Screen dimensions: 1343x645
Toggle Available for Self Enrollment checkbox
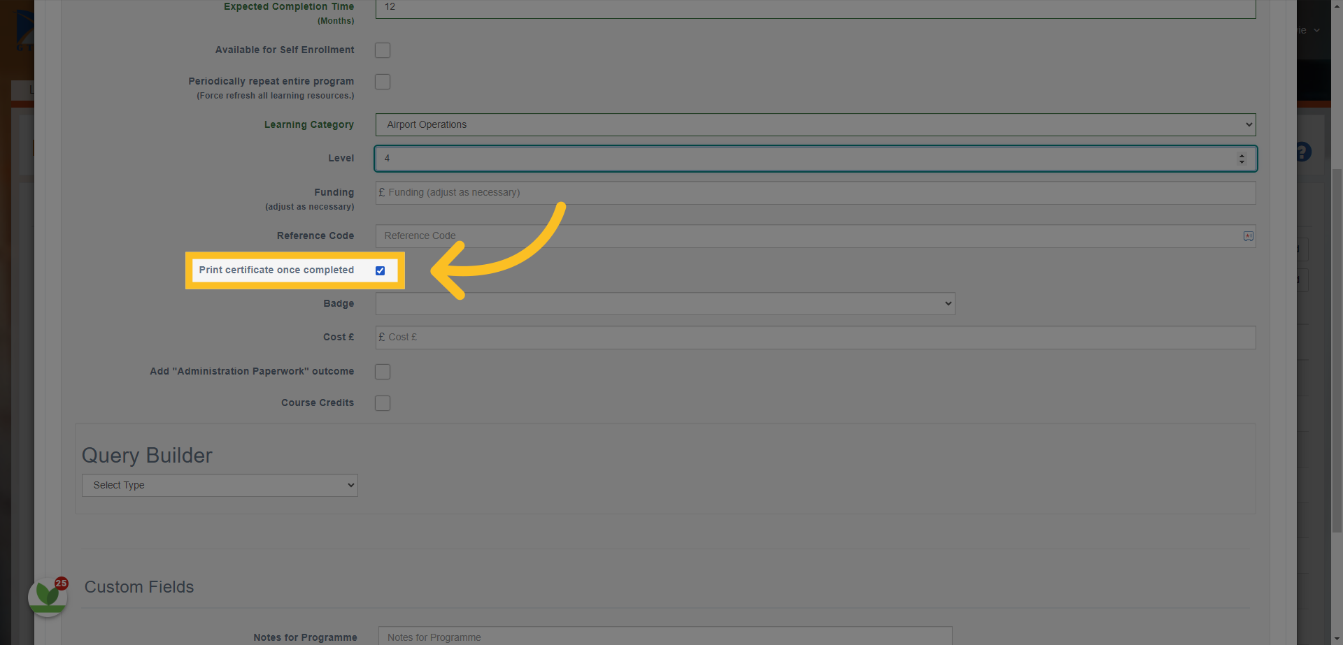383,50
